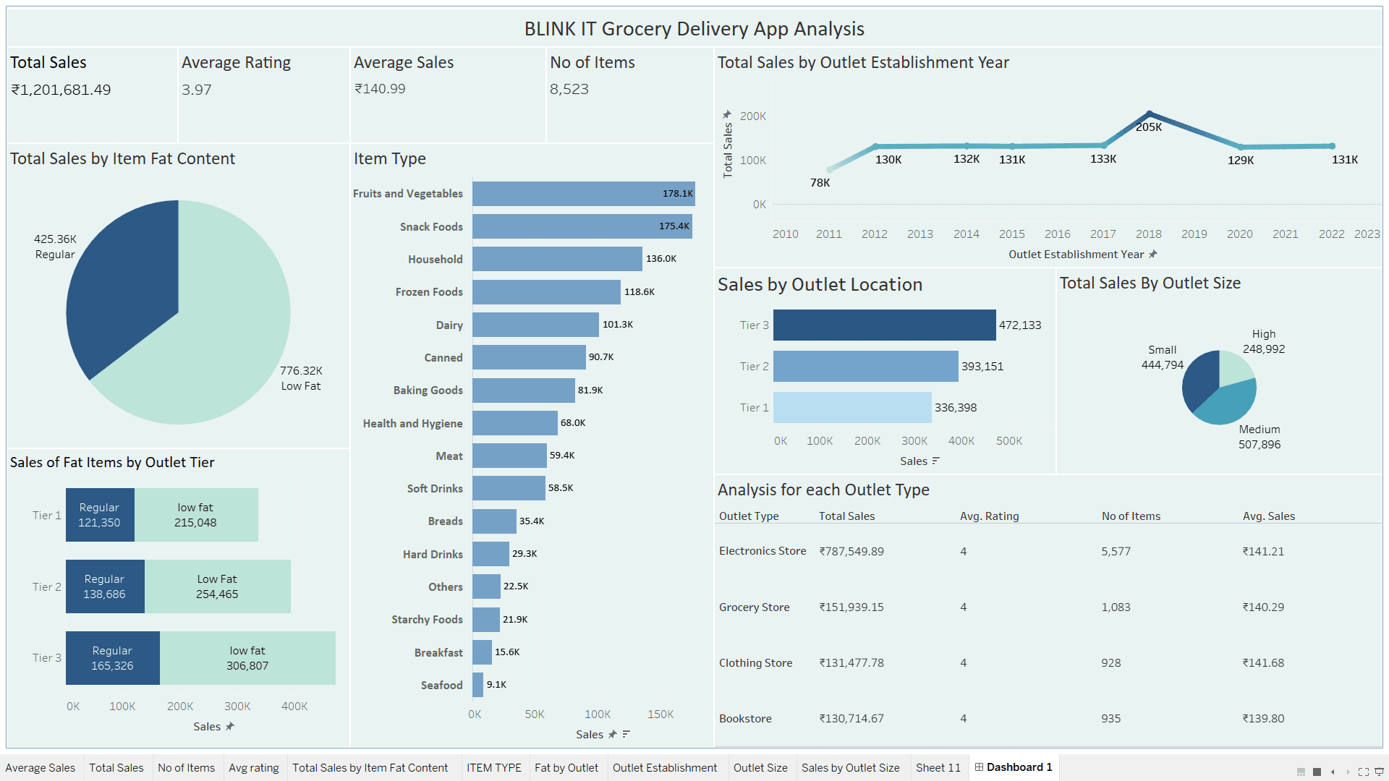Click Grocery Store row label

coord(755,607)
